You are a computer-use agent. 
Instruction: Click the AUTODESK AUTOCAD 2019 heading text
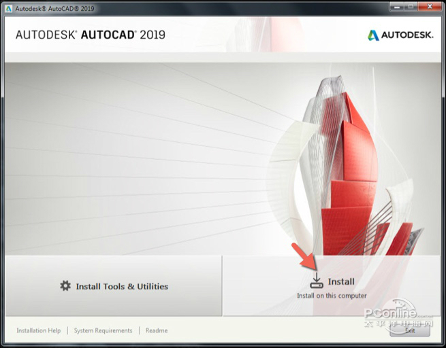tap(91, 35)
